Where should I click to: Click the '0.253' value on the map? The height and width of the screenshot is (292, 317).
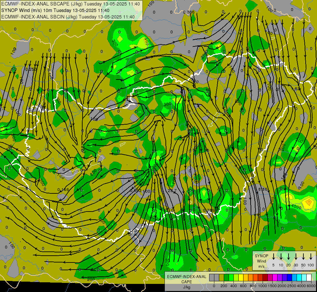pyautogui.click(x=31, y=69)
